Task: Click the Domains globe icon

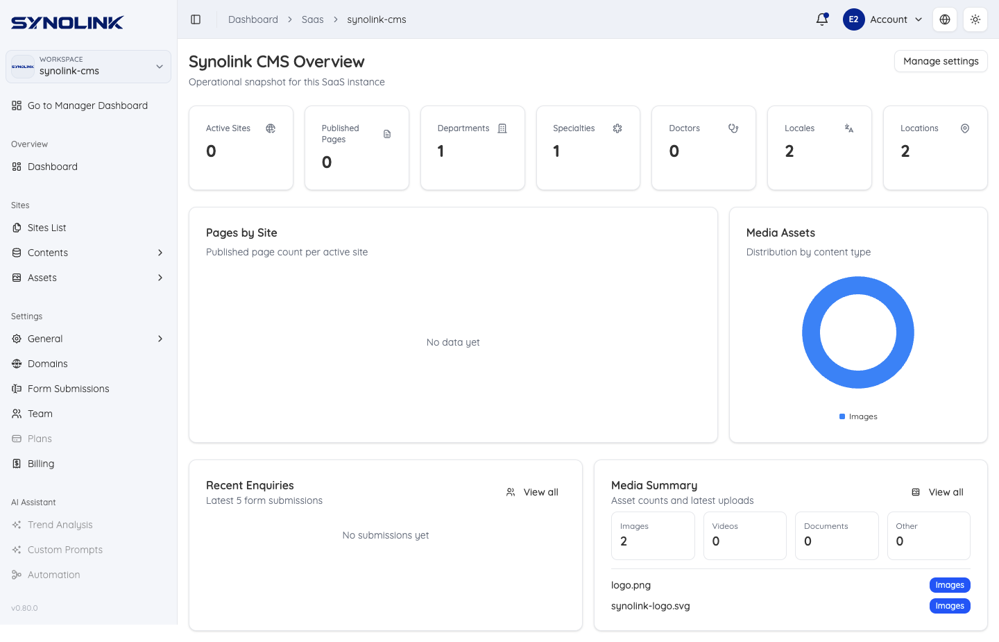Action: point(17,364)
